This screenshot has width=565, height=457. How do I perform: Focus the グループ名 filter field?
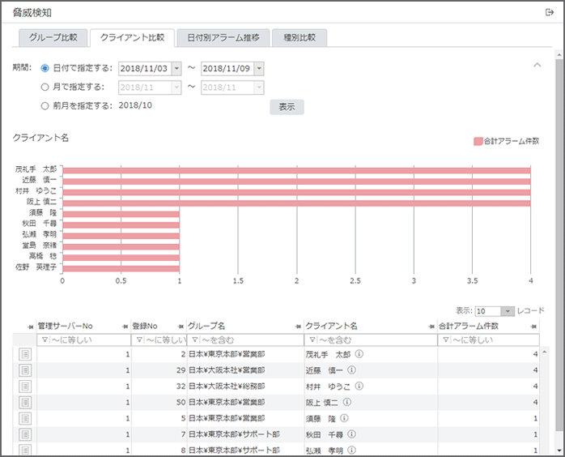tap(245, 340)
